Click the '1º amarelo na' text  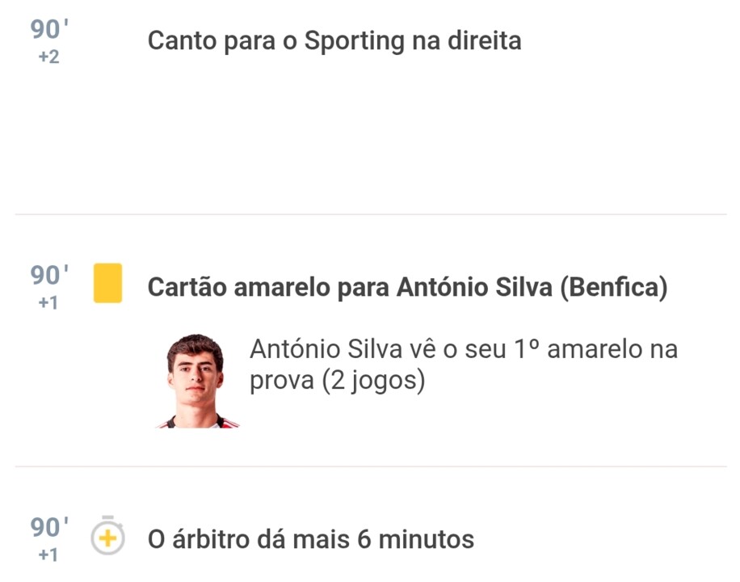coord(596,350)
